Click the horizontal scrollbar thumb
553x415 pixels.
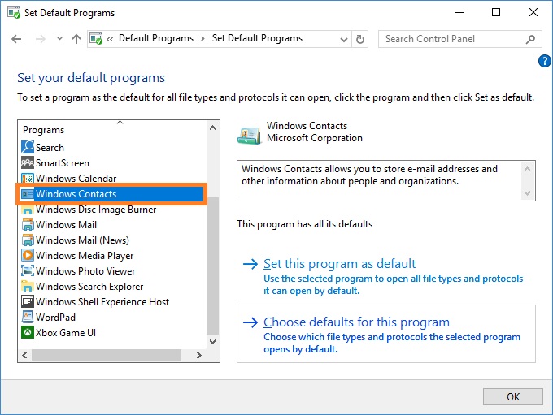tap(107, 355)
